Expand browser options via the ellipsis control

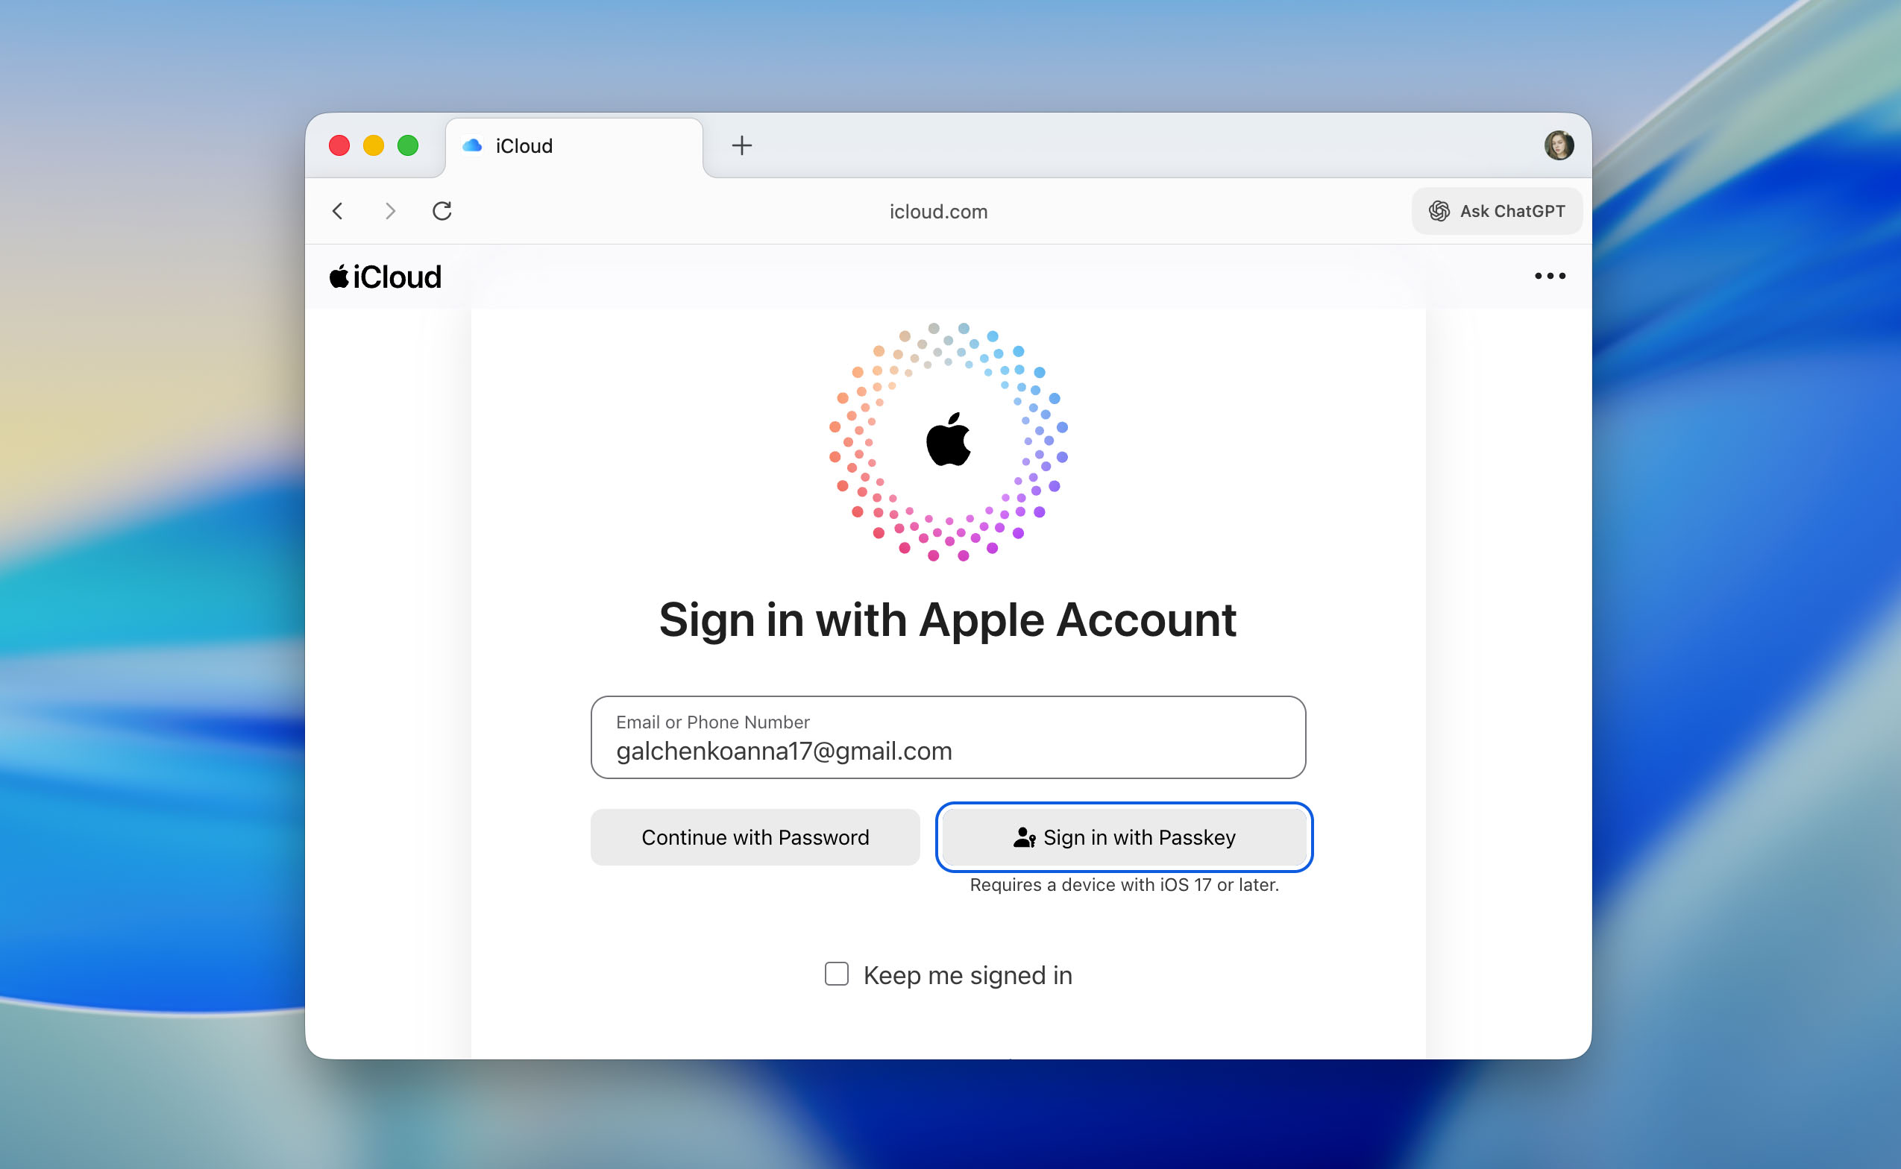[x=1549, y=276]
